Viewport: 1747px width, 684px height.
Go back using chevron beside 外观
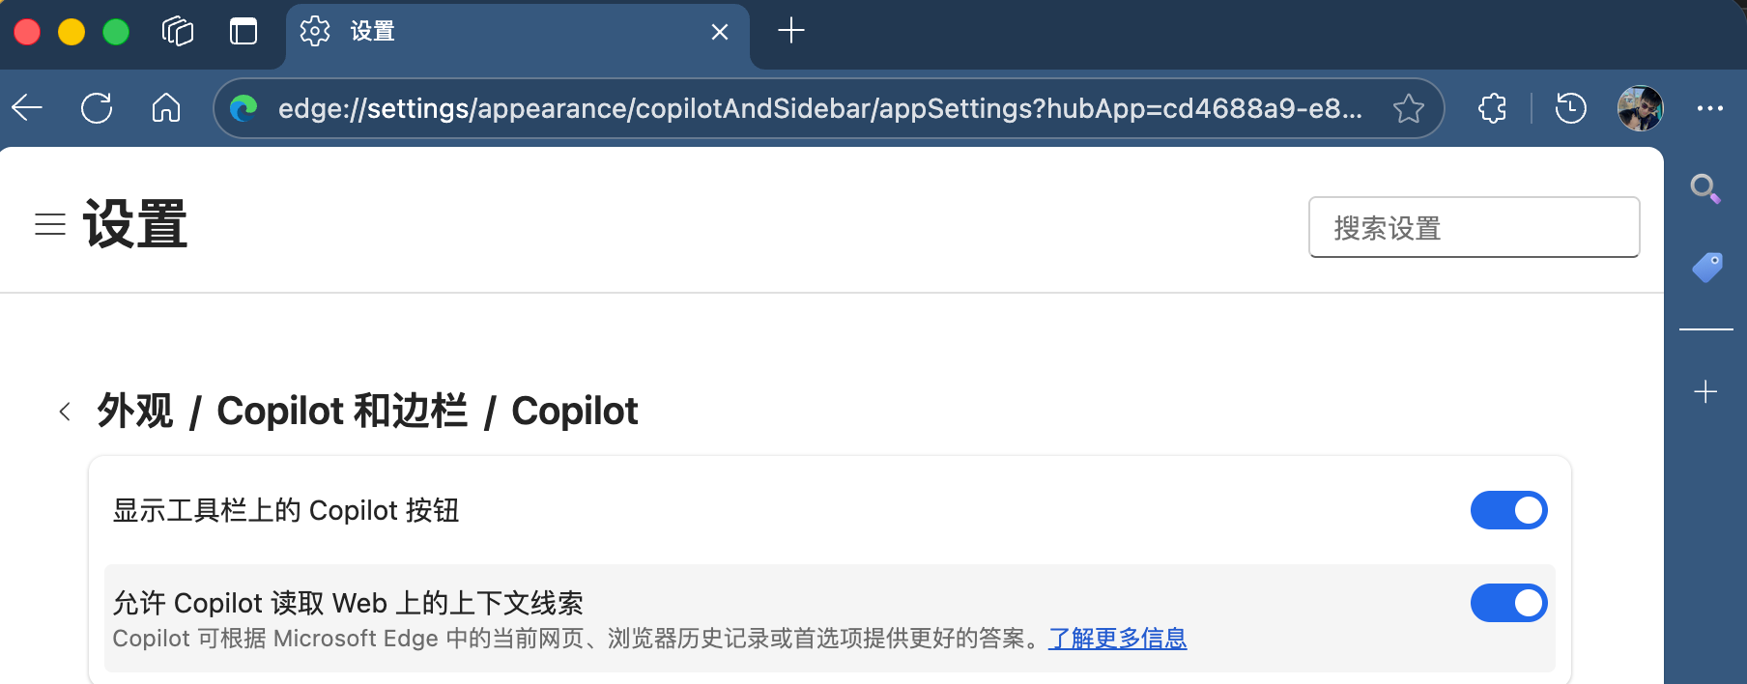click(65, 412)
